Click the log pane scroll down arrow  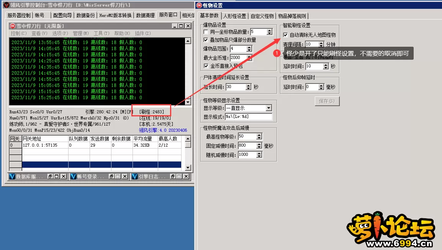point(188,102)
